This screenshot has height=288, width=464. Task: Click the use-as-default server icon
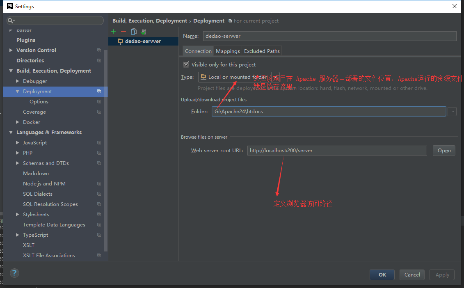(x=144, y=32)
